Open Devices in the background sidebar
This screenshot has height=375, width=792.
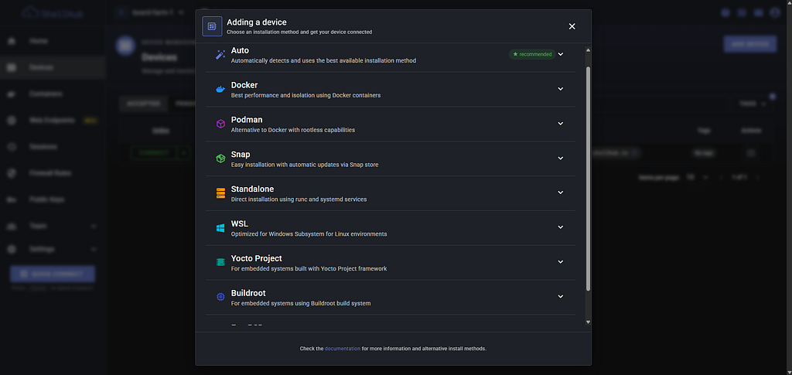[53, 67]
